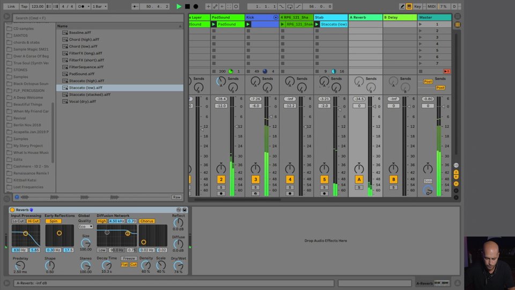Click the browser search field
Viewport: 515px width, 290px height.
click(98, 18)
